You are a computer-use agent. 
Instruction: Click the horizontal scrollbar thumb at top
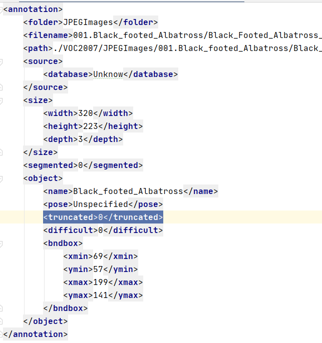click(132, 1)
